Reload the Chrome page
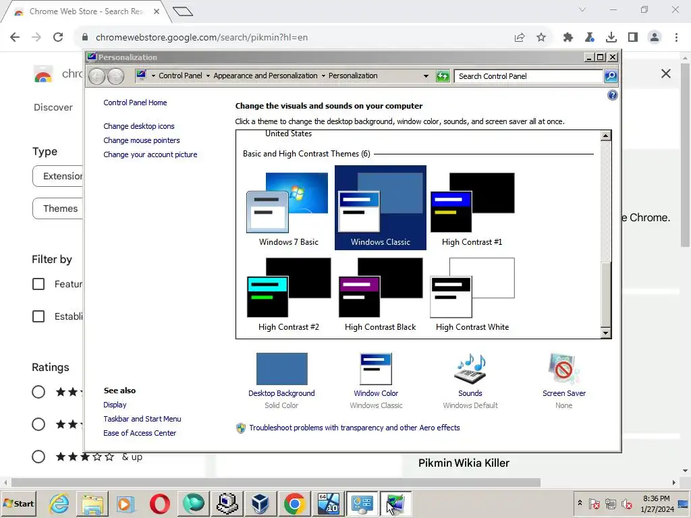The height and width of the screenshot is (518, 691). pyautogui.click(x=58, y=38)
